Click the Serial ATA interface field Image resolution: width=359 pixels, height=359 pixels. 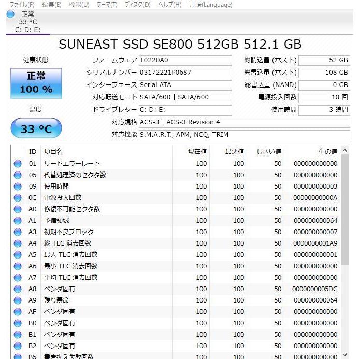pos(185,85)
